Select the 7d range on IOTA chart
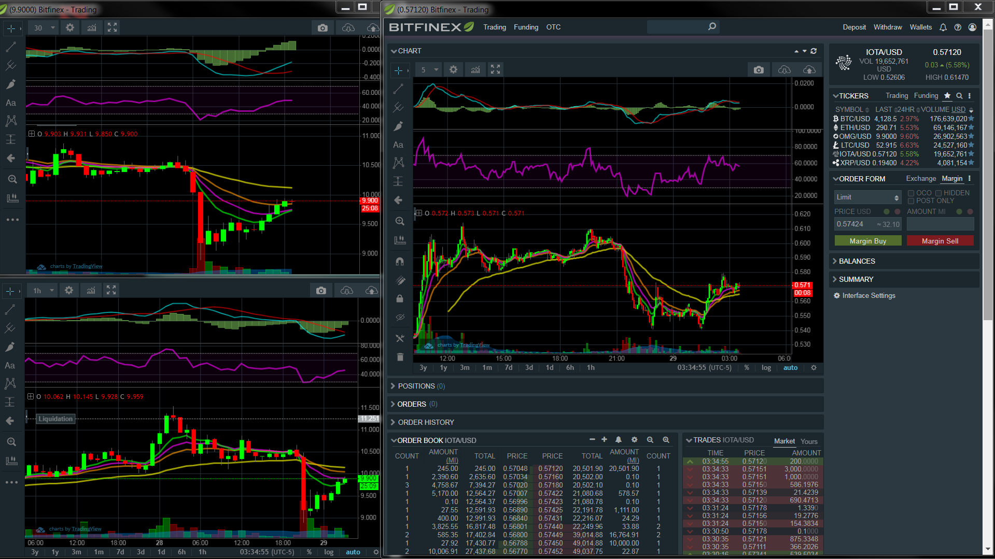Image resolution: width=995 pixels, height=559 pixels. point(508,367)
